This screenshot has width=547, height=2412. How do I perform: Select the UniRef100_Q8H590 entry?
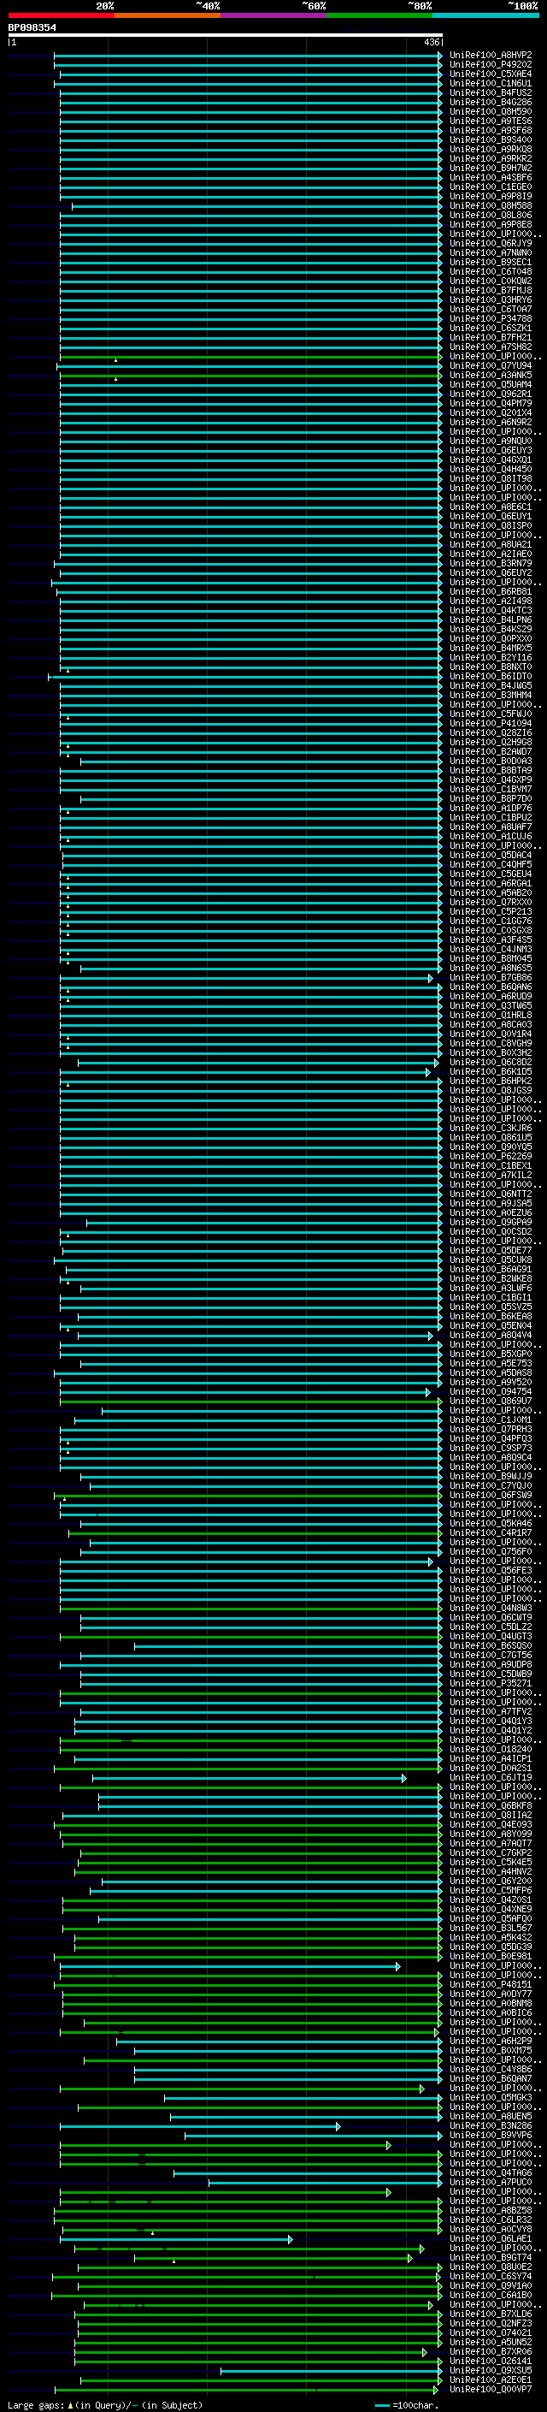[490, 111]
